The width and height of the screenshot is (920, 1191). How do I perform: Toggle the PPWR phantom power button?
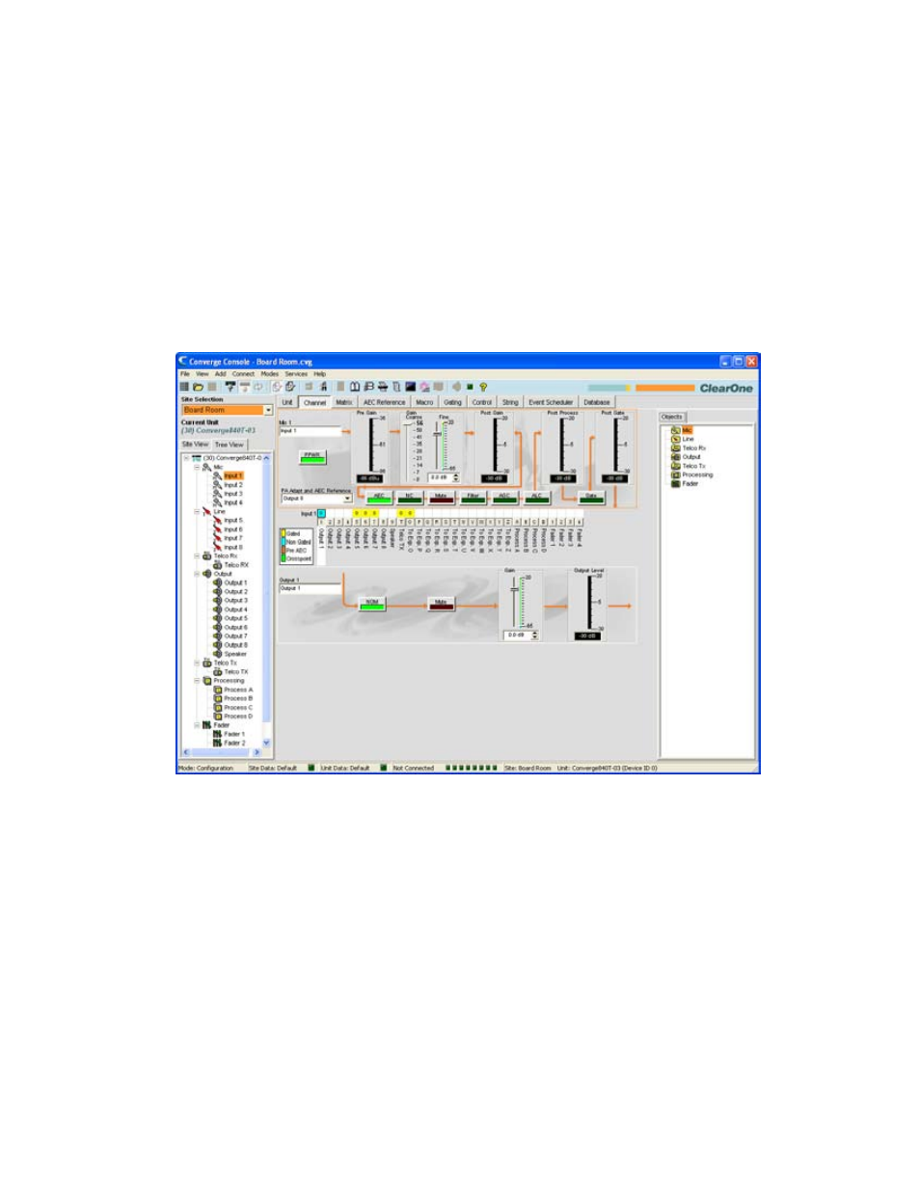coord(312,457)
